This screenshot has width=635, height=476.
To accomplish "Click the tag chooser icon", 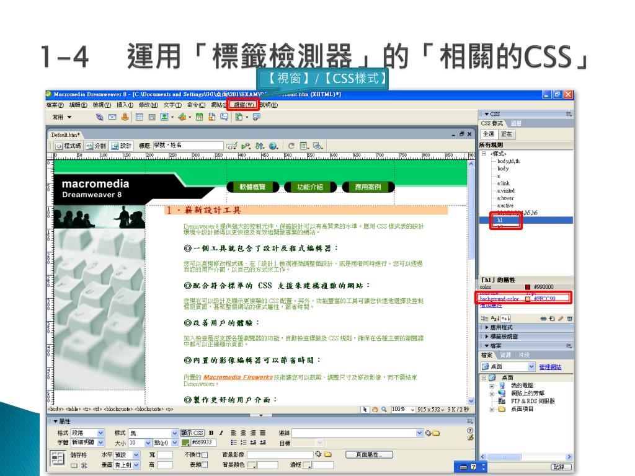I will [x=257, y=117].
